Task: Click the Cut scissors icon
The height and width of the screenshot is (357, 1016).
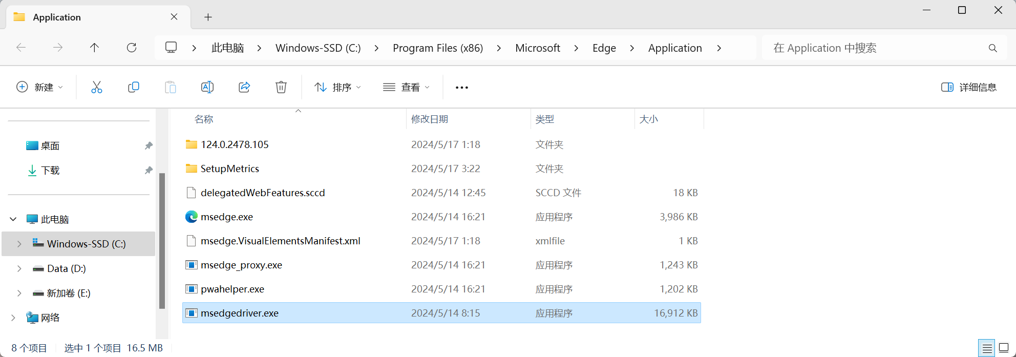Action: pos(97,87)
